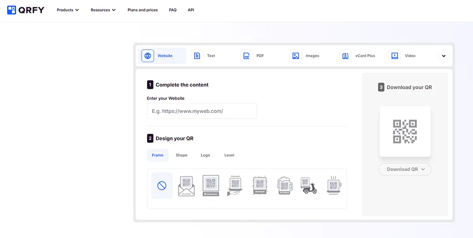Choose the beer mug QR frame
Screen dimensions: 473x238
coord(284,186)
